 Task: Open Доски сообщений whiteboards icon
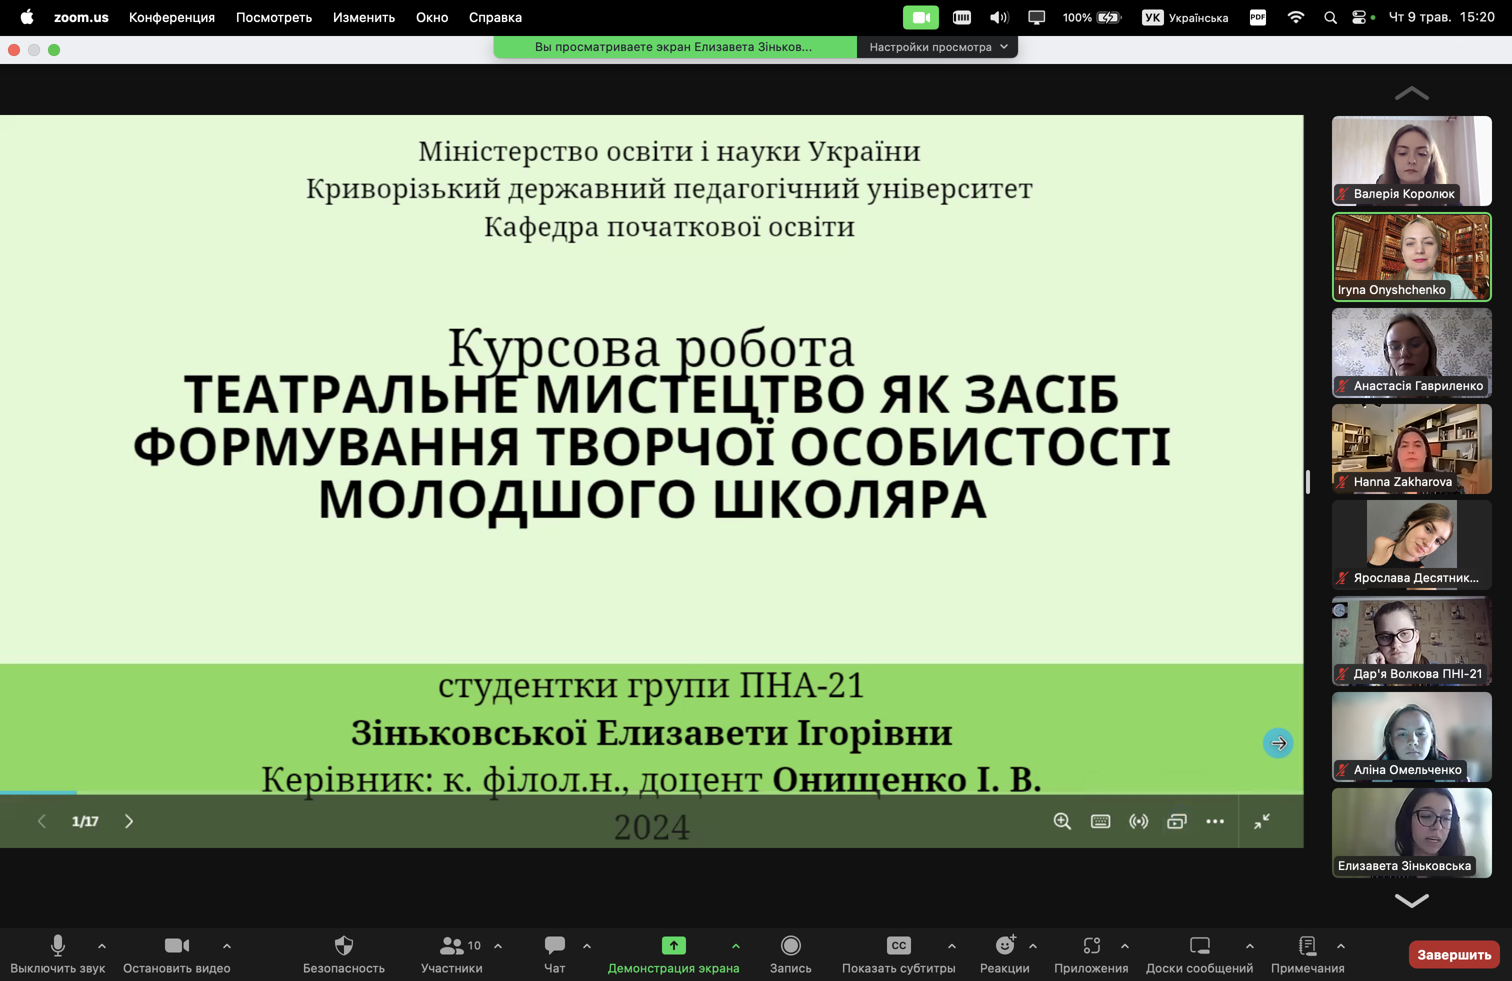point(1199,945)
